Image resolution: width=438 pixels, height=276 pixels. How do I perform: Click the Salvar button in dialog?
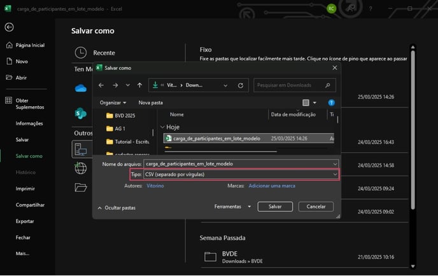(x=275, y=207)
